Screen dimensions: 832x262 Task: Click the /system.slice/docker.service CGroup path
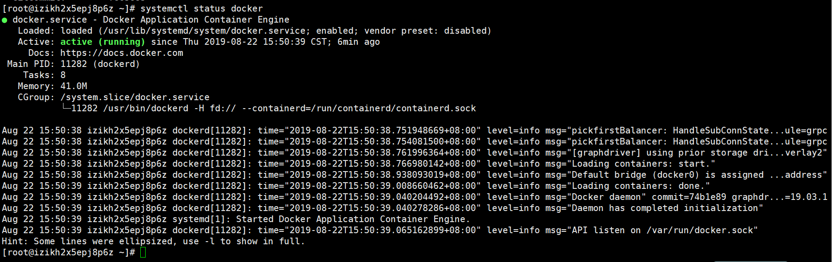[135, 98]
